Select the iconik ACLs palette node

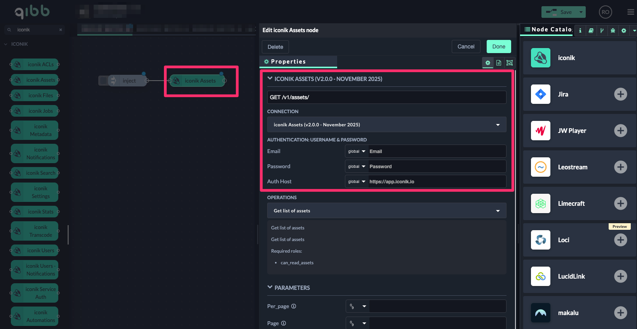click(35, 64)
